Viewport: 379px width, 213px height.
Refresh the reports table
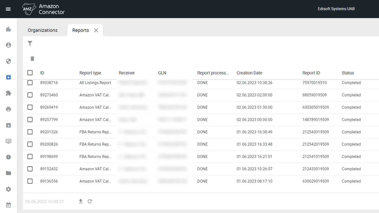coord(90,201)
